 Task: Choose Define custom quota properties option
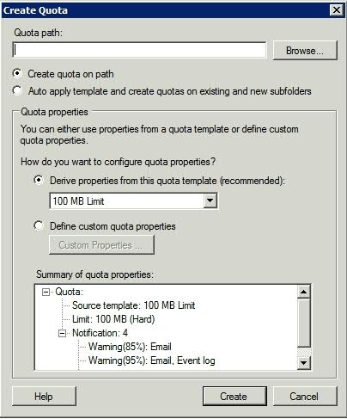tap(39, 225)
